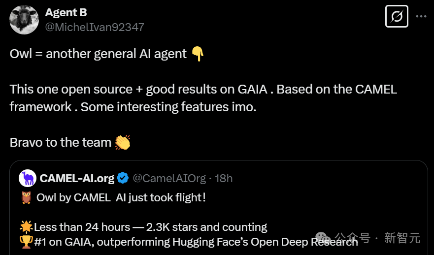Screen dimensions: 434x255
Task: Click the text 'Bravo to the team'
Action: tap(60, 142)
